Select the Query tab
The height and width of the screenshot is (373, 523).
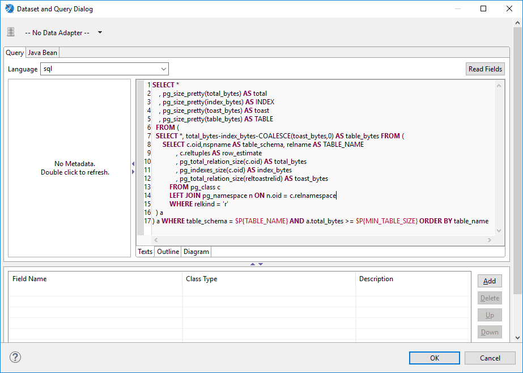click(15, 53)
